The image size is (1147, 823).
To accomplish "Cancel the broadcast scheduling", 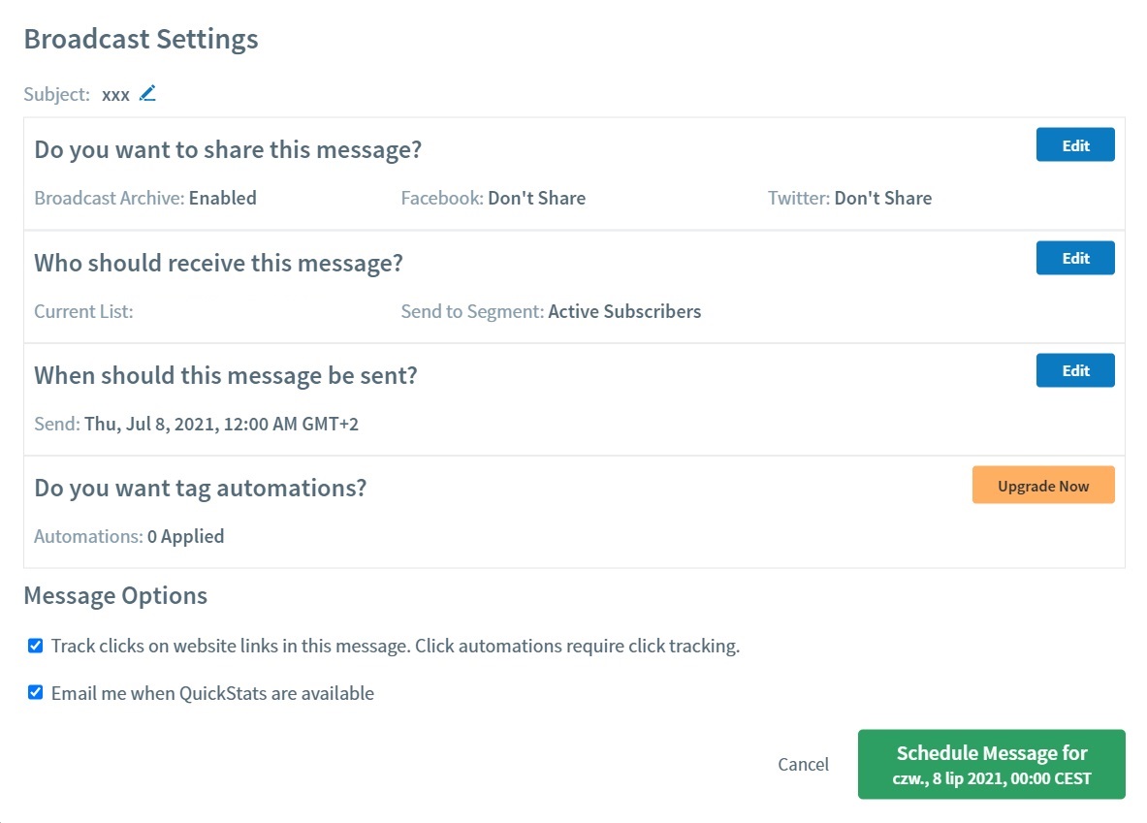I will 803,764.
